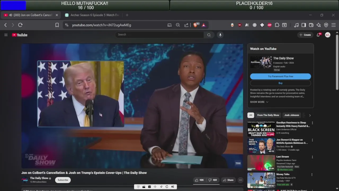Open browser main hamburger menu
This screenshot has width=339, height=191.
[333, 25]
